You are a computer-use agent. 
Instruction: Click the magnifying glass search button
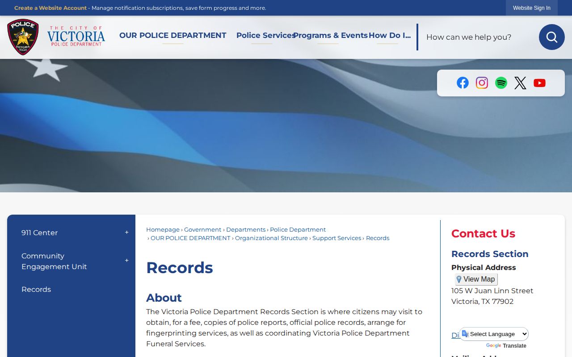pos(551,37)
